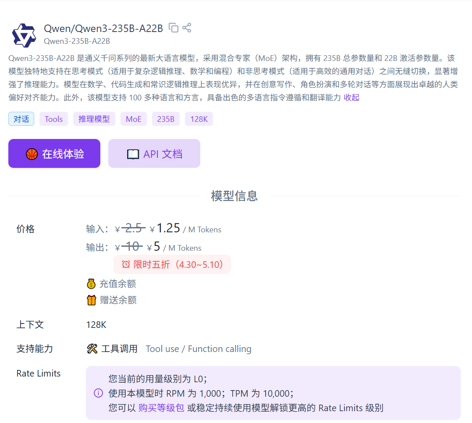The image size is (472, 423).
Task: Select the 128K tag
Action: click(199, 119)
